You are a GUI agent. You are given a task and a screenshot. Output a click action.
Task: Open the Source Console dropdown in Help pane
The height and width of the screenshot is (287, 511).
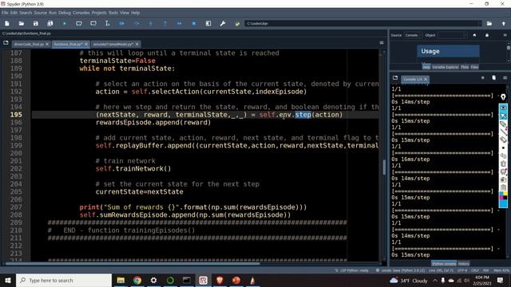tap(413, 35)
